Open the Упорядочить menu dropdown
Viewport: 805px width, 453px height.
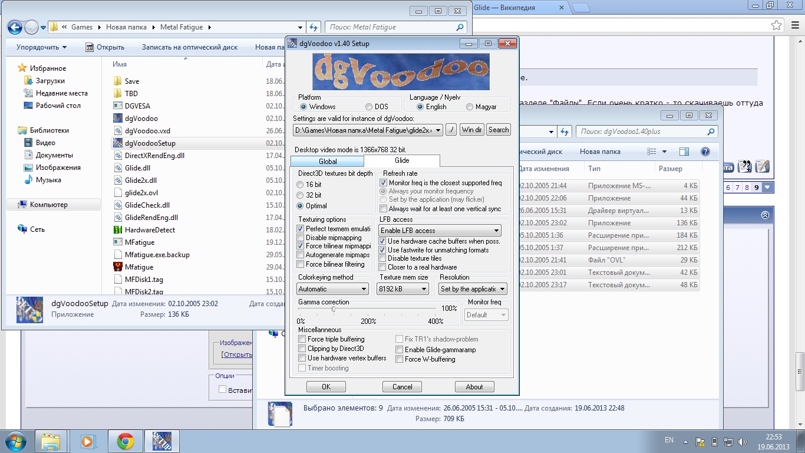tap(42, 47)
